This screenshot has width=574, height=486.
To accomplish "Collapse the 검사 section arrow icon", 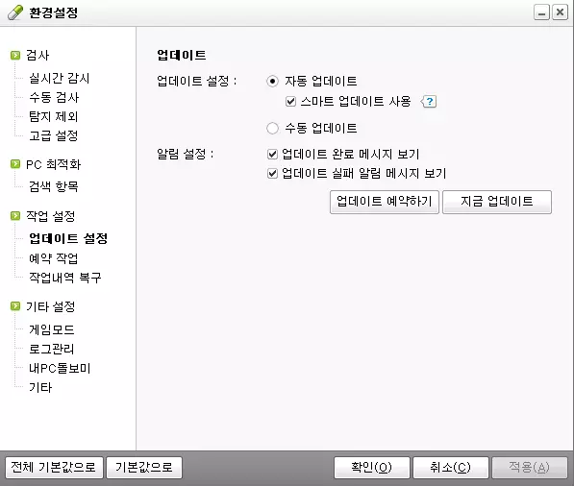I will 15,55.
